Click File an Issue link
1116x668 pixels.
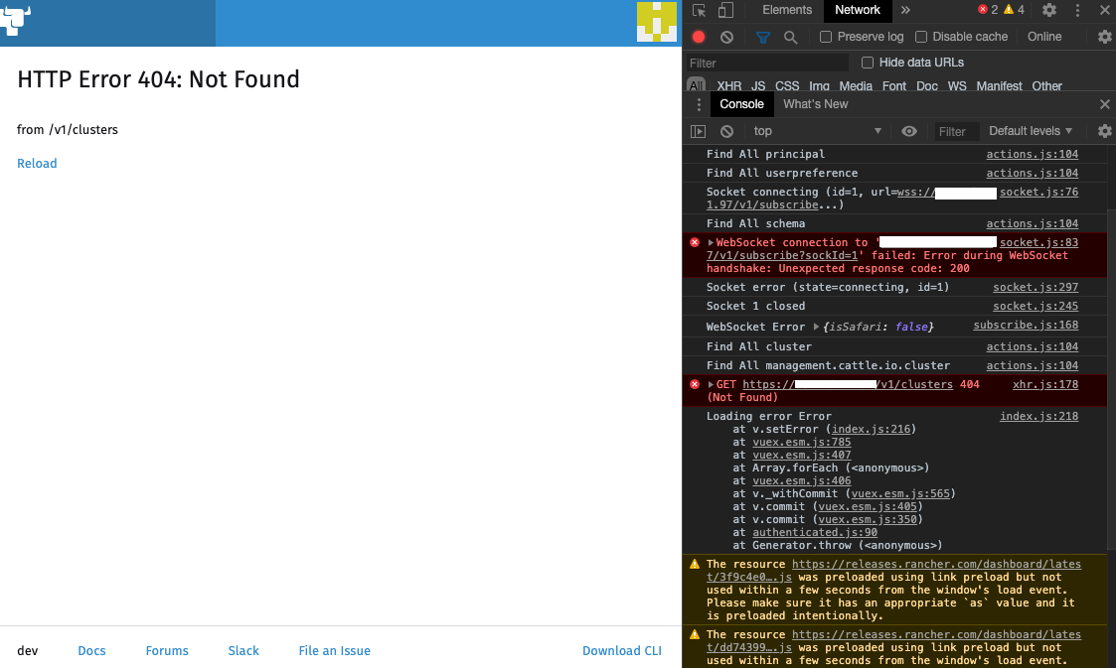pyautogui.click(x=335, y=651)
